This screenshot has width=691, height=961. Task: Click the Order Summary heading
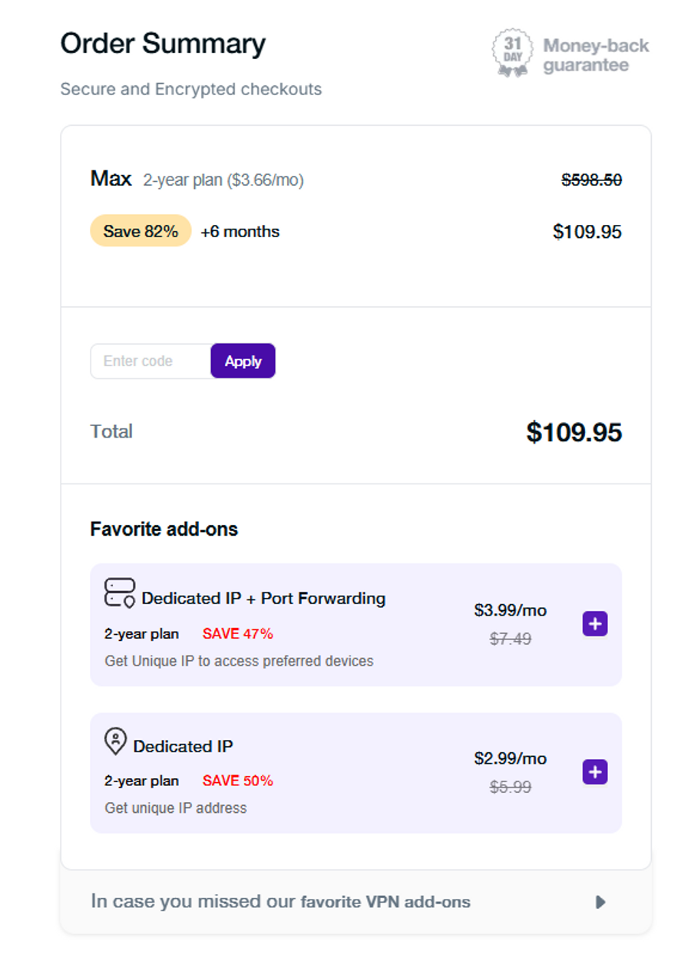click(x=163, y=44)
